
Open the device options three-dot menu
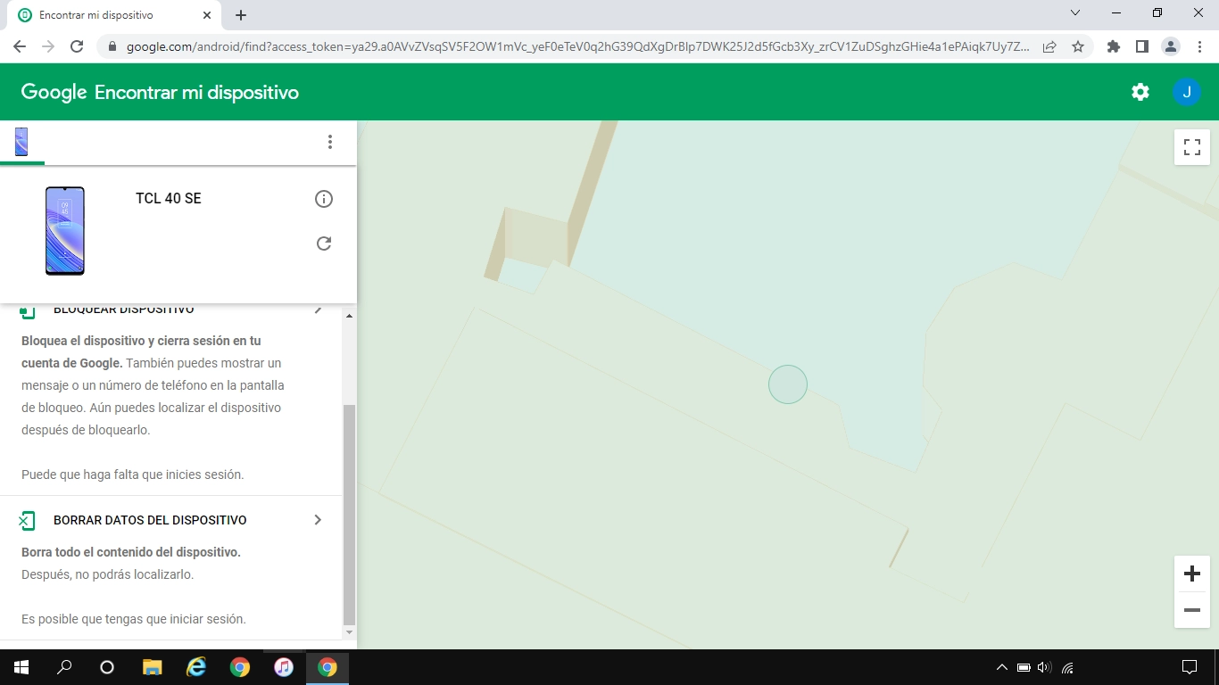tap(330, 141)
